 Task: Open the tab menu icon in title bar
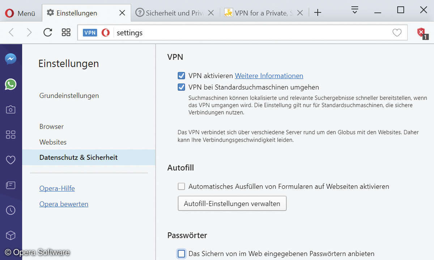[355, 10]
